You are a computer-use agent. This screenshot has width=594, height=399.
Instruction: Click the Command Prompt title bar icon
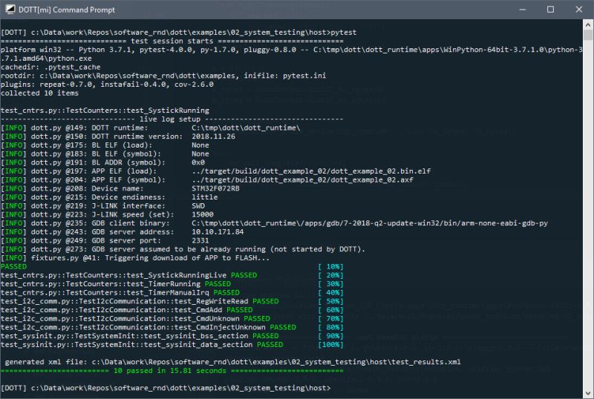click(10, 9)
